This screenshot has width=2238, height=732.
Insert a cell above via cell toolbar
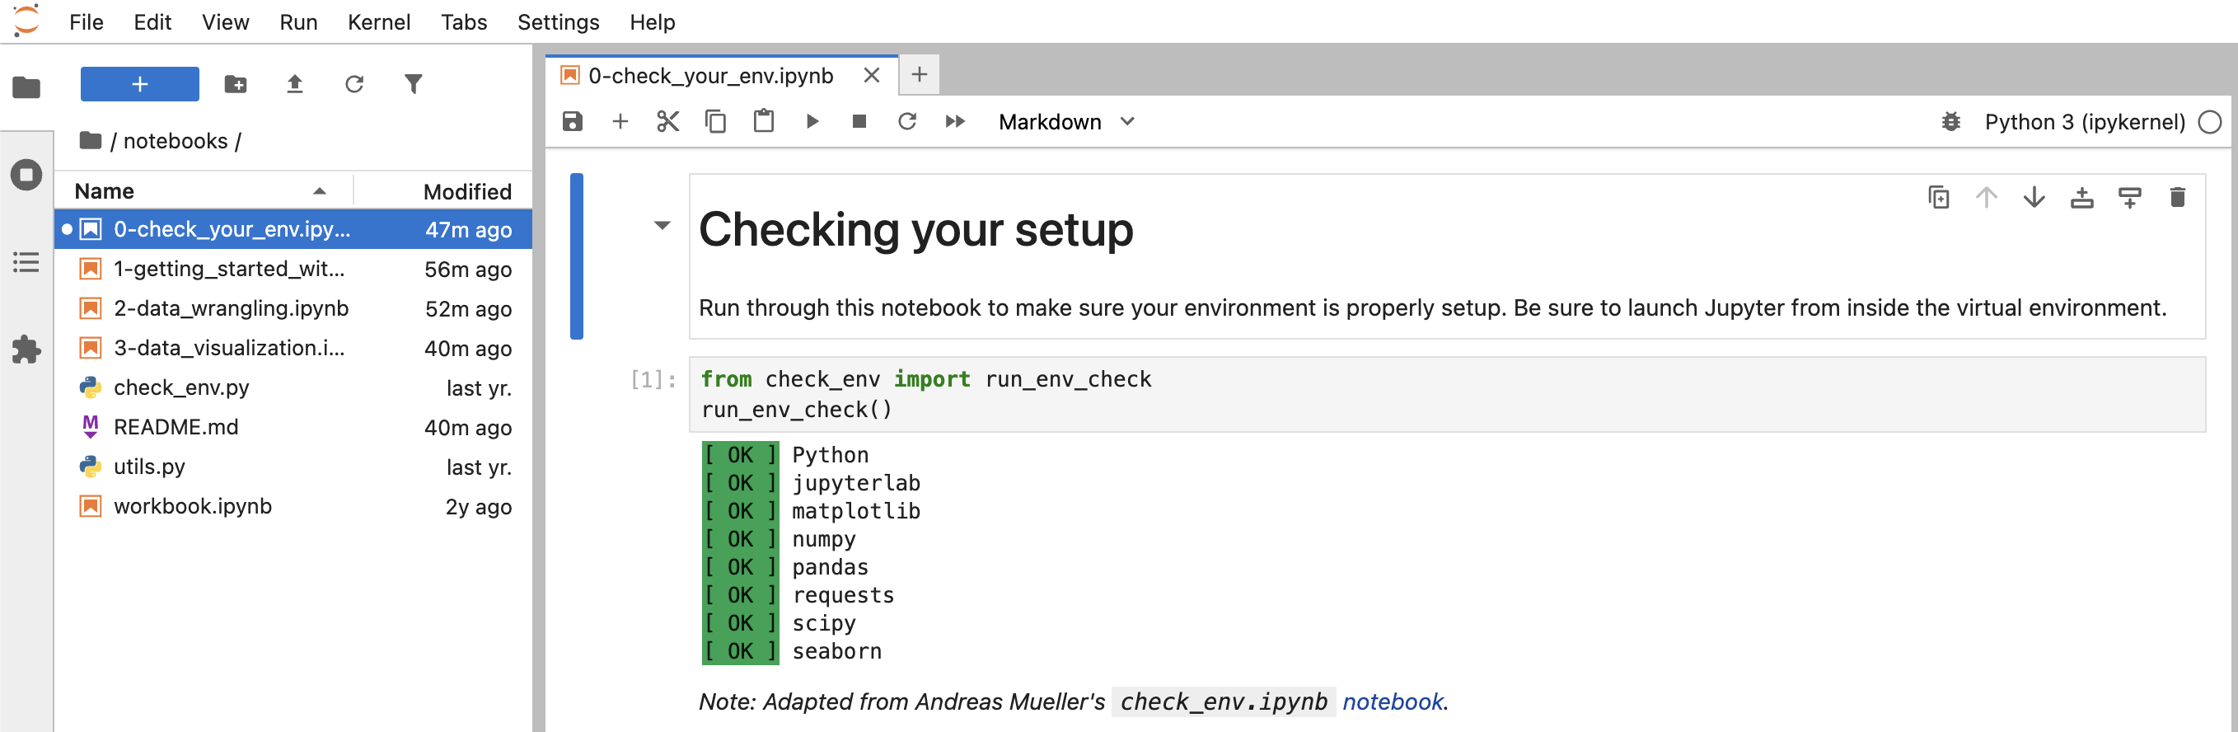click(2081, 197)
